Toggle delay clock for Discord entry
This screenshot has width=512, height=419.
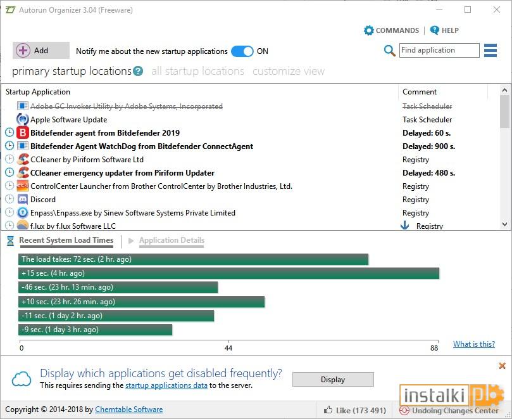(9, 199)
